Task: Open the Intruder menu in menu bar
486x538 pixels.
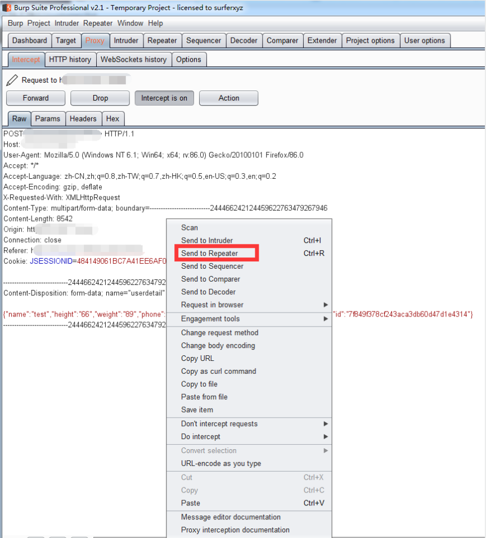Action: 66,24
